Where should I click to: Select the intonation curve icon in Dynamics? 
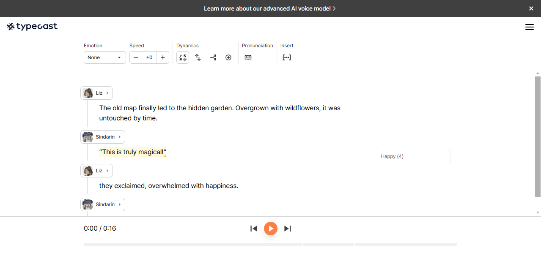click(213, 57)
